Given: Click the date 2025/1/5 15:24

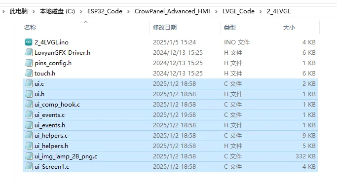Looking at the screenshot, I should 174,42.
